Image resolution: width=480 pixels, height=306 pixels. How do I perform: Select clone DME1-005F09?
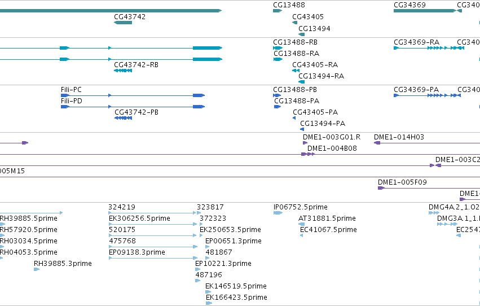tap(429, 188)
